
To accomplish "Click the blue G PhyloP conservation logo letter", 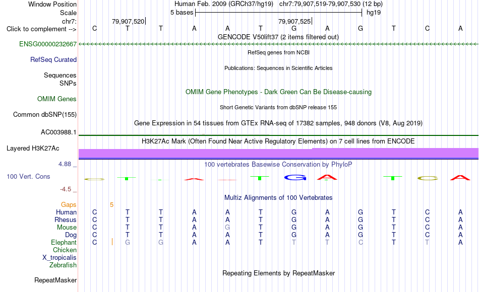I will (x=295, y=177).
